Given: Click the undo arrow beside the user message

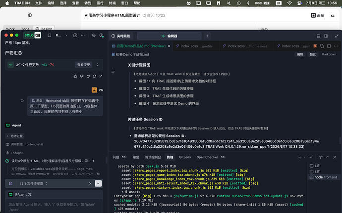Looking at the screenshot, I should (22, 100).
